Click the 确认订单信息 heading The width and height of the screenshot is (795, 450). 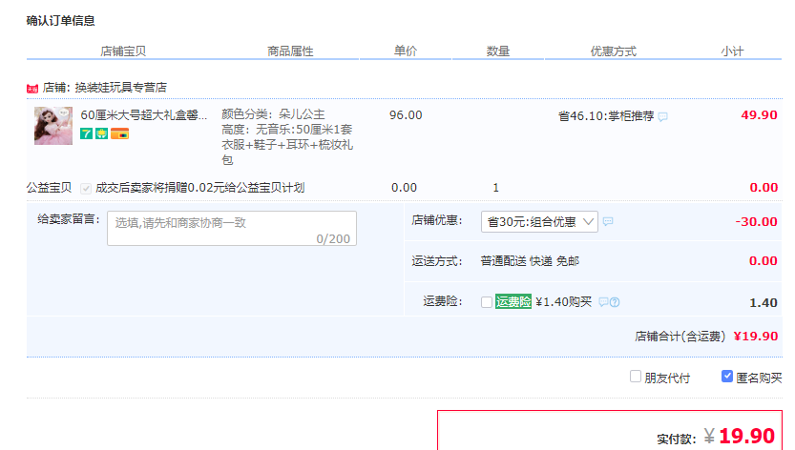[60, 21]
